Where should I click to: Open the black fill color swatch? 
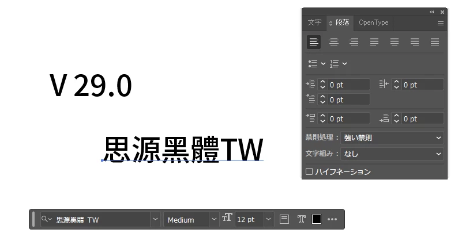[x=317, y=219]
